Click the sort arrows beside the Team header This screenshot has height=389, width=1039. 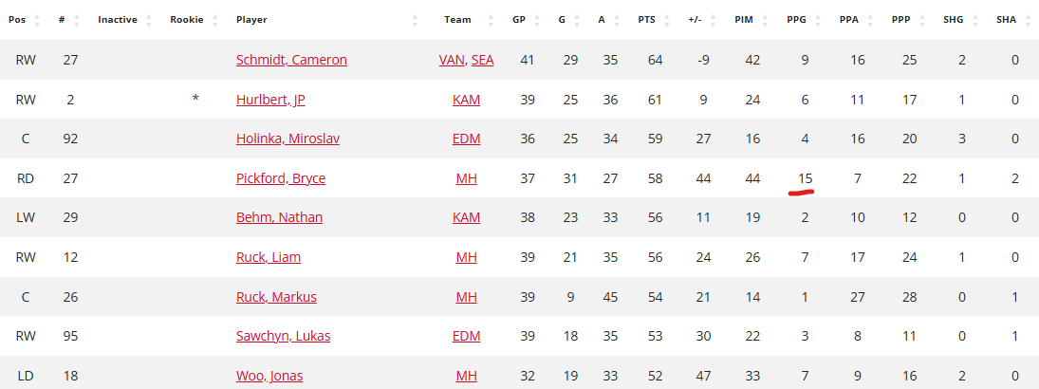pos(491,20)
